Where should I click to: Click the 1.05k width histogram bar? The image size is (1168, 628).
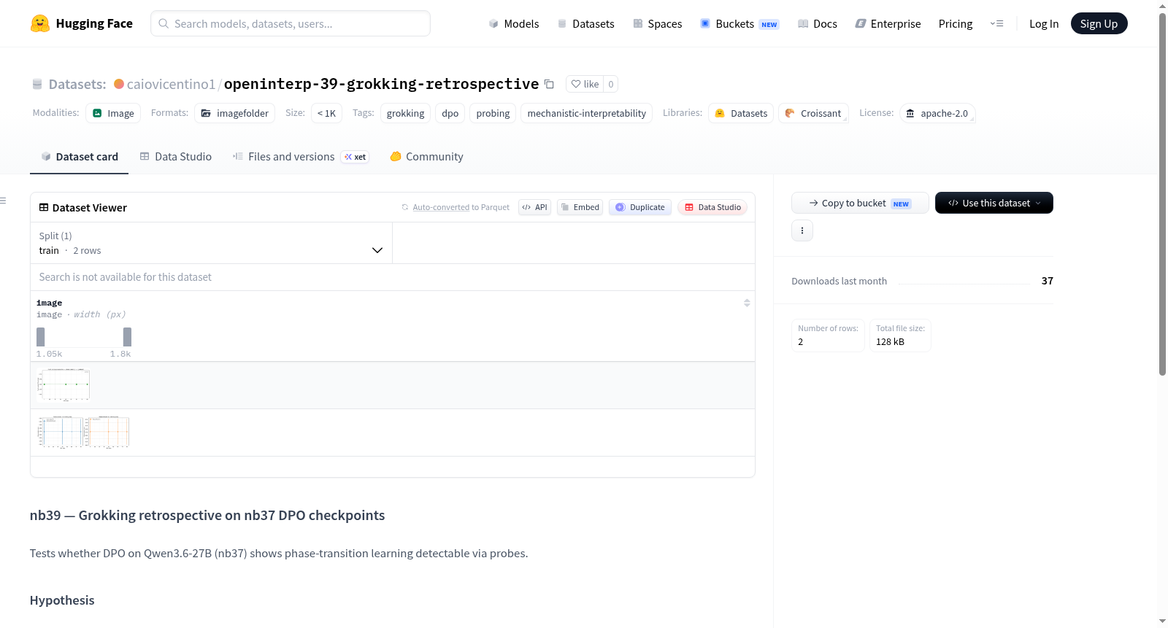coord(41,336)
